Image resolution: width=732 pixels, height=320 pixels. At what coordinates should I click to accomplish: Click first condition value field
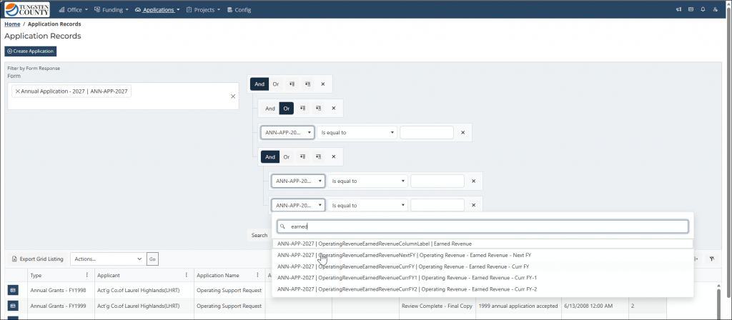click(427, 132)
